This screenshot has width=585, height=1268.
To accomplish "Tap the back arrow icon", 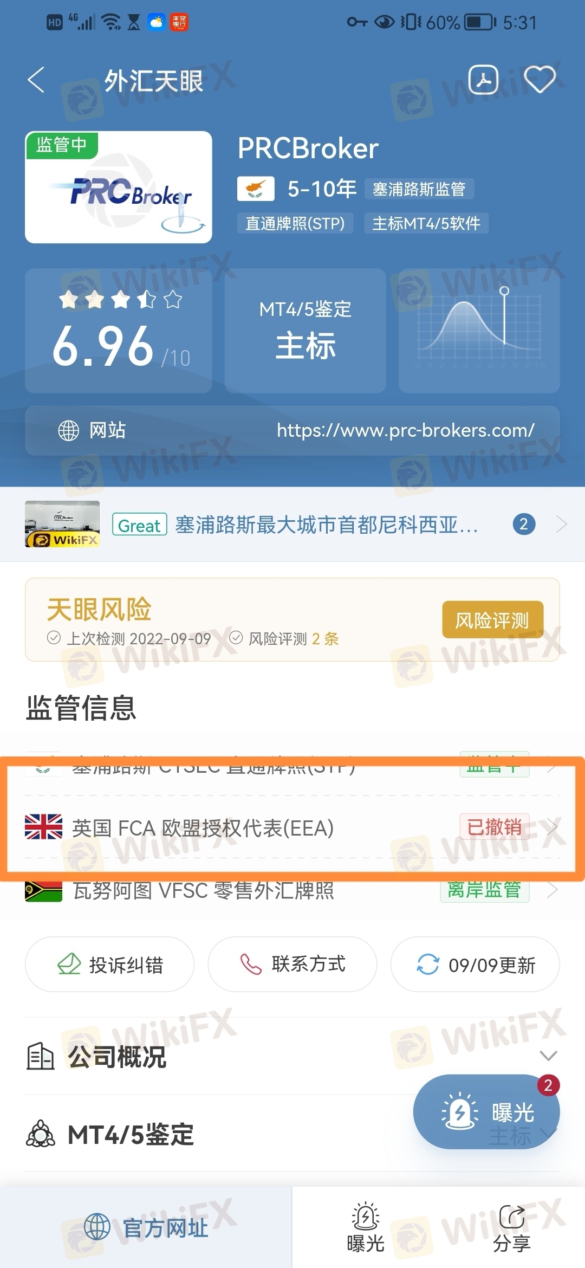I will tap(36, 80).
